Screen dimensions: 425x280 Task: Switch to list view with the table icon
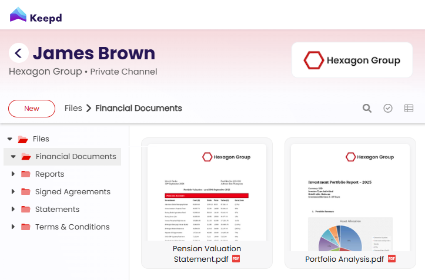pos(409,109)
